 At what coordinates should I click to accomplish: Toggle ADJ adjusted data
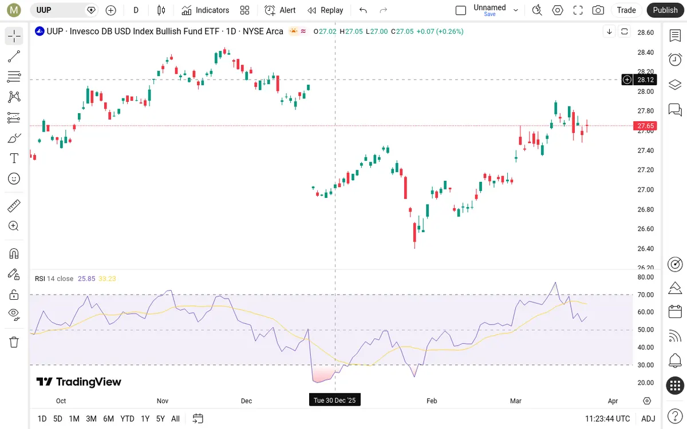tap(648, 419)
